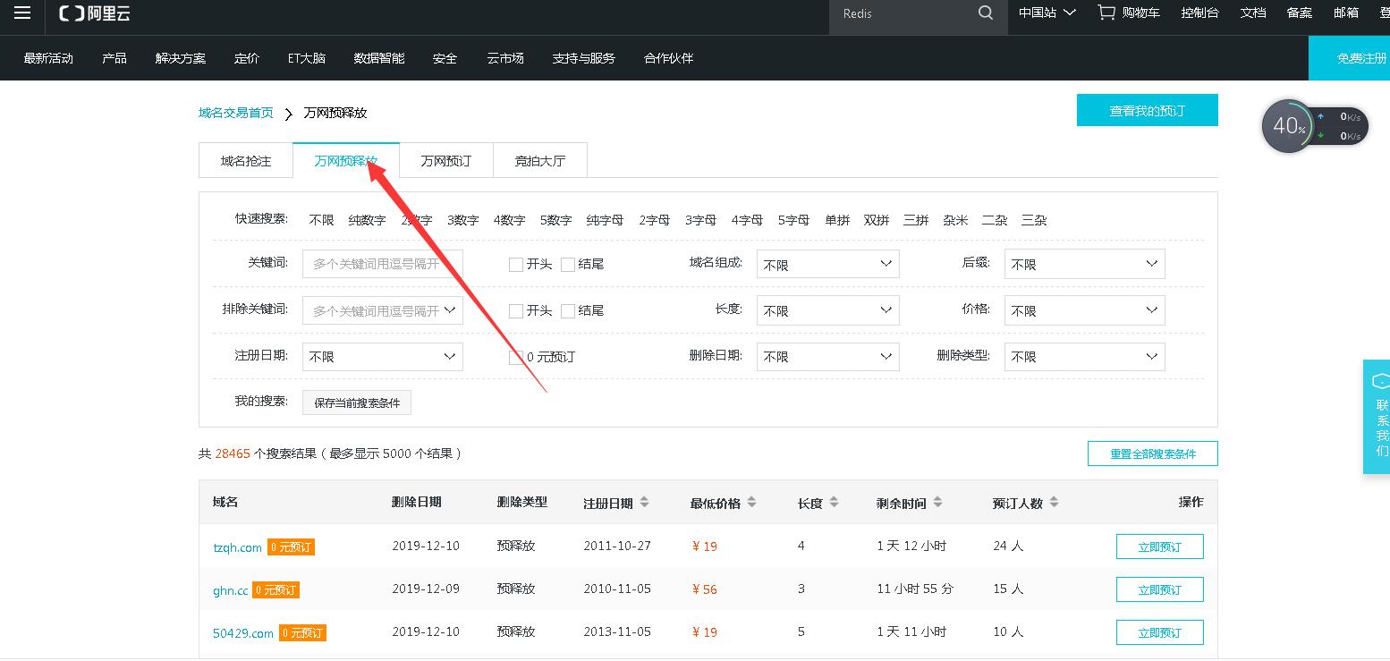Click the 40% network speed gauge
This screenshot has width=1390, height=661.
pos(1287,125)
